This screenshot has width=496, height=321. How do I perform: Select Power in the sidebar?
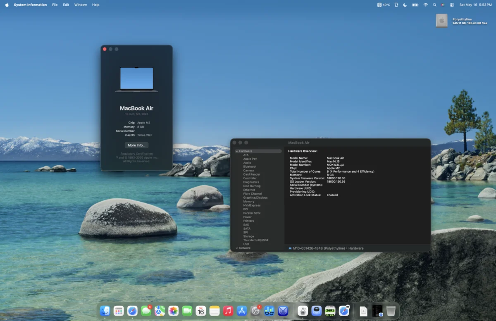tap(248, 217)
